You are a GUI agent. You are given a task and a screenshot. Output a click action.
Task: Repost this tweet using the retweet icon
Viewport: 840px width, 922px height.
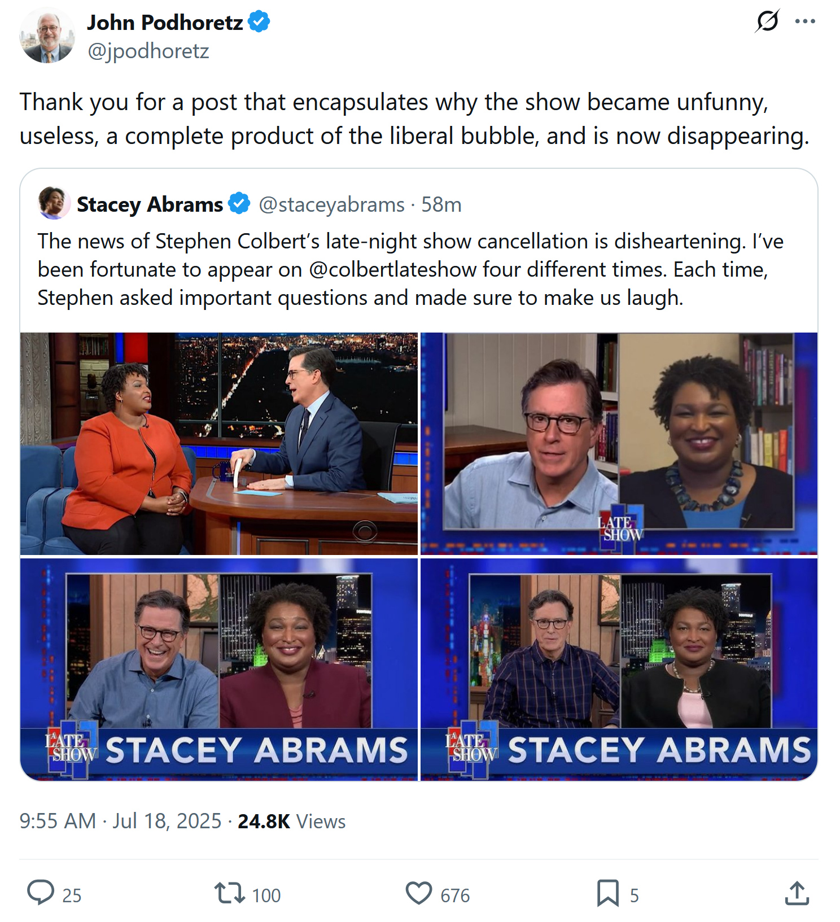229,893
